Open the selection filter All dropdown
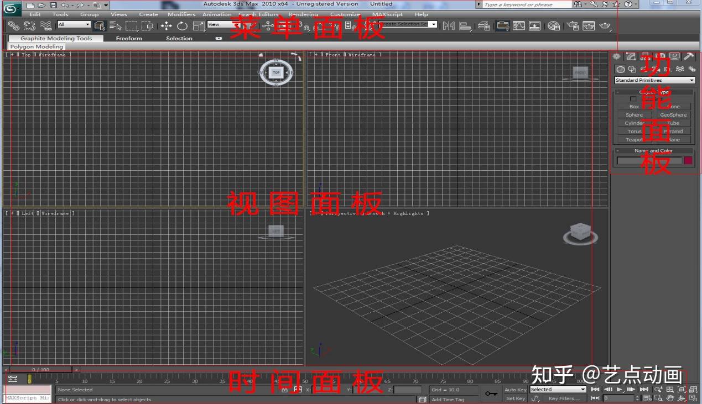Viewport: 702px width, 404px height. [x=74, y=24]
